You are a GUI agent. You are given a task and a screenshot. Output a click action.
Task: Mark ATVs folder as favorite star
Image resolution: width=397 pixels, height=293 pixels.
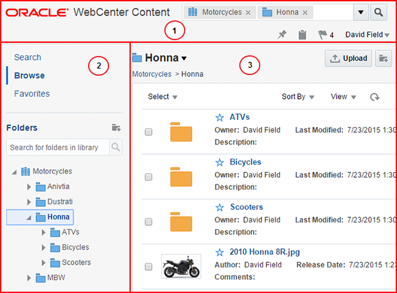tap(220, 117)
